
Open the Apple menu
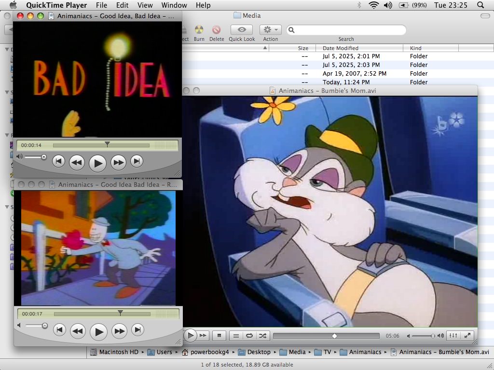point(13,5)
